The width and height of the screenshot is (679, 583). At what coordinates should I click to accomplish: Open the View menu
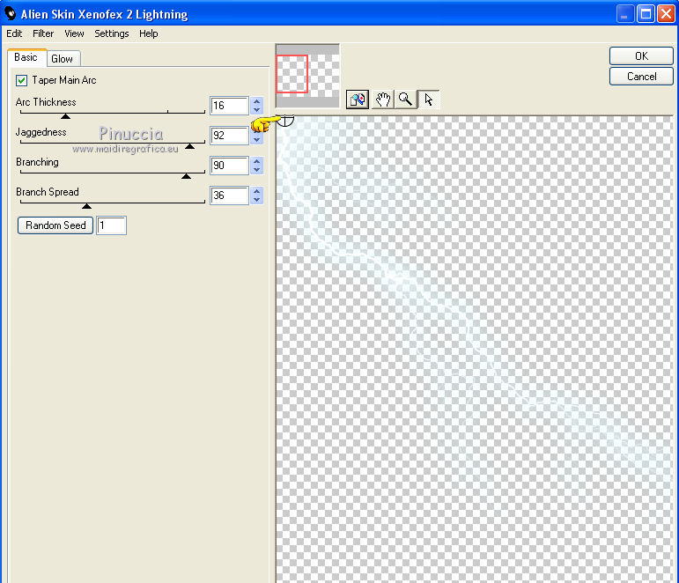pyautogui.click(x=74, y=33)
